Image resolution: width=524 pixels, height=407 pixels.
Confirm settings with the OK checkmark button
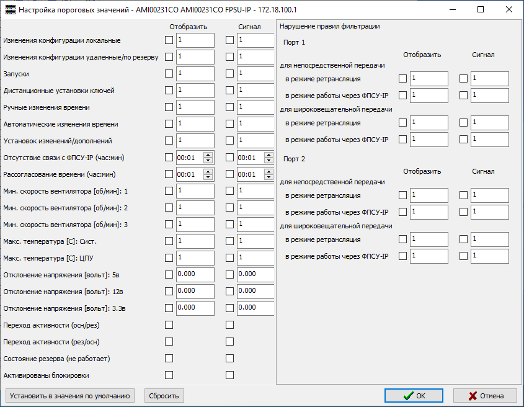[x=414, y=396]
